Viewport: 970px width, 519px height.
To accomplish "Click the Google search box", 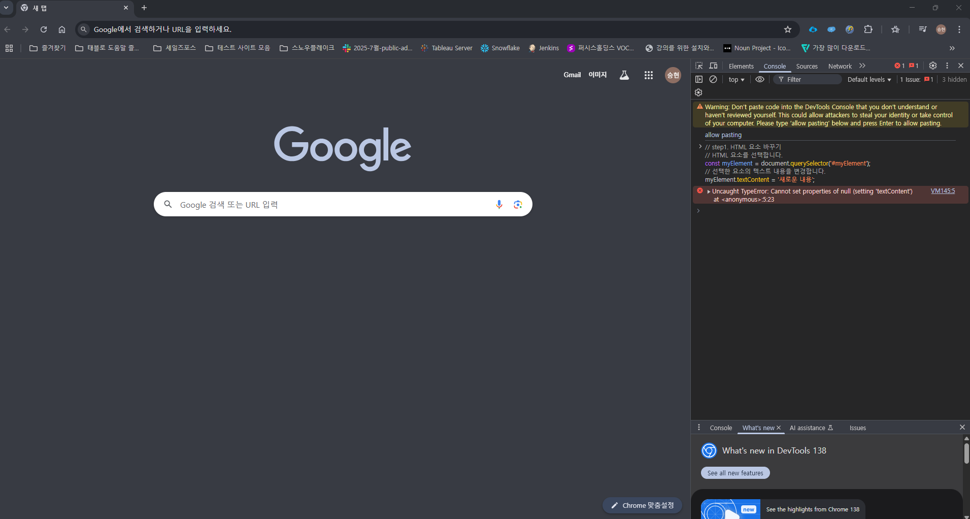I will point(343,204).
